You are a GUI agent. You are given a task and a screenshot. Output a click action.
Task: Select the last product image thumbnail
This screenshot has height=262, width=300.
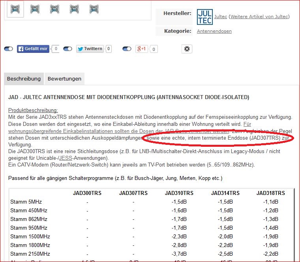[x=94, y=9]
